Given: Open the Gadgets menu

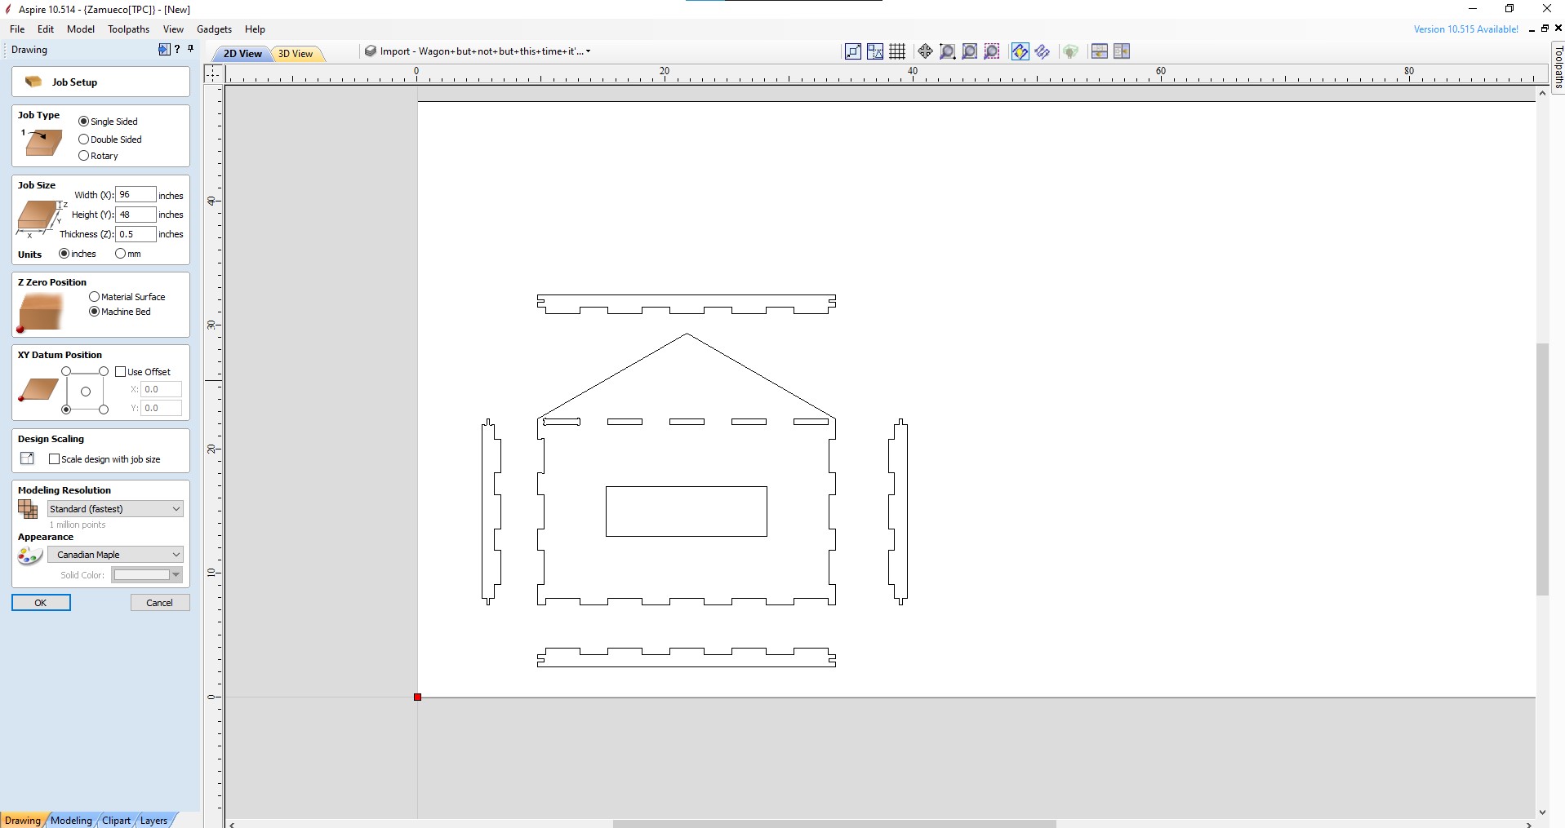Looking at the screenshot, I should point(215,29).
